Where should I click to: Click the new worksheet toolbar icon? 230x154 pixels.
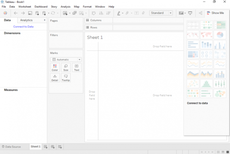[65, 13]
